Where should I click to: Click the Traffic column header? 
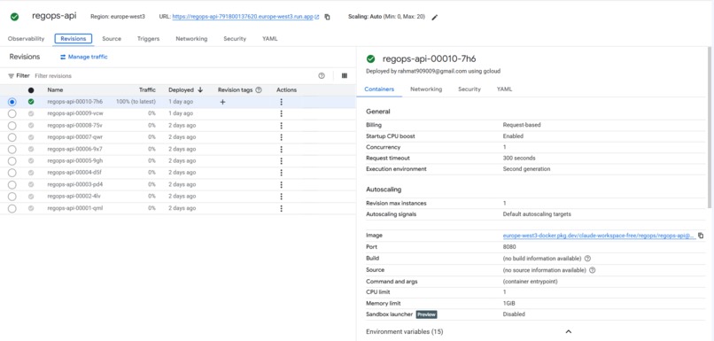tap(147, 90)
